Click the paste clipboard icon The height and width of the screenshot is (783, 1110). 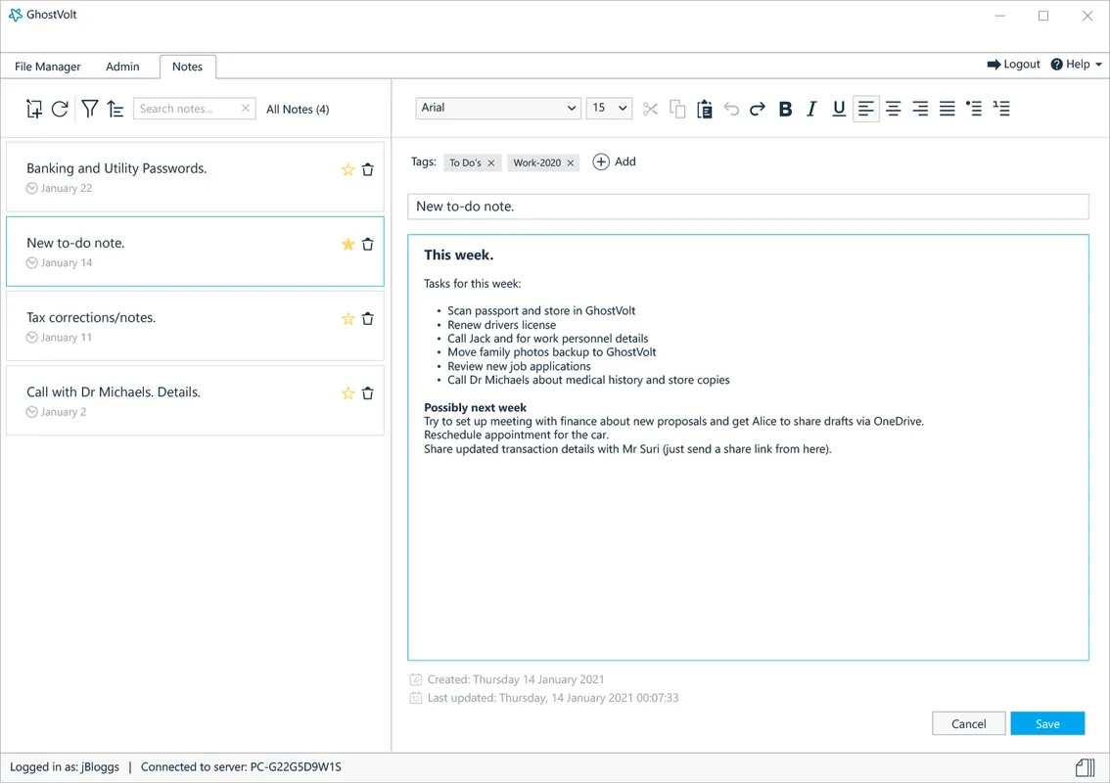point(704,109)
